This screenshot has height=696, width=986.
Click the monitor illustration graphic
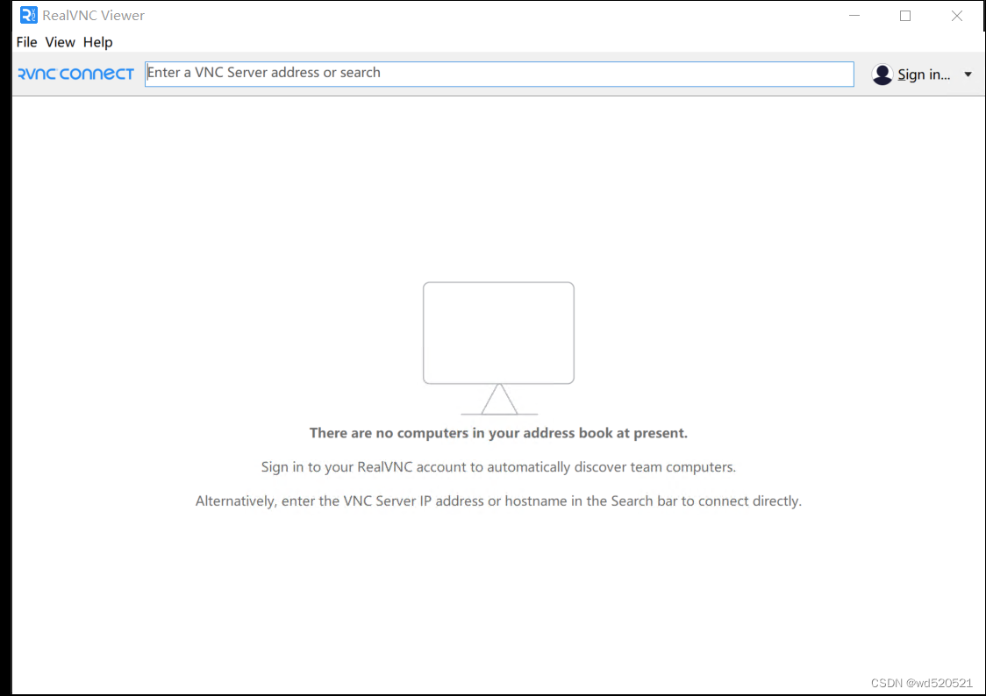tap(498, 333)
